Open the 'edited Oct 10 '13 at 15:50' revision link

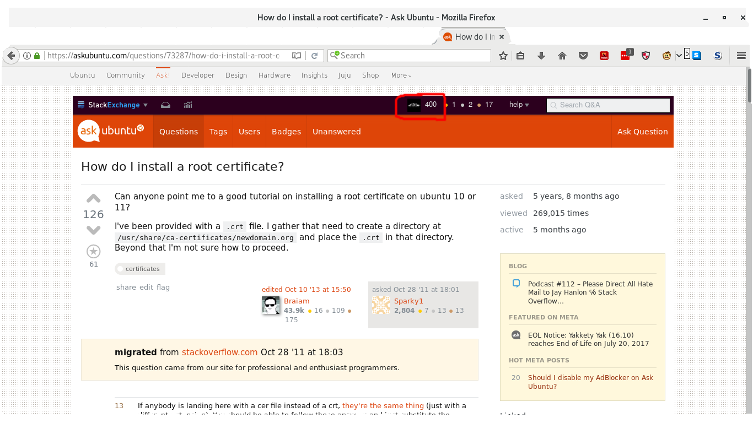coord(306,290)
